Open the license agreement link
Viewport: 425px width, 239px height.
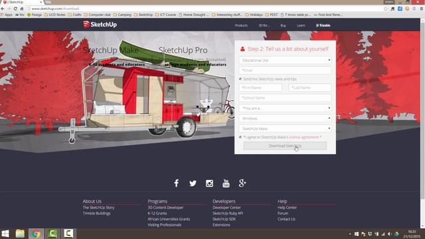point(304,137)
